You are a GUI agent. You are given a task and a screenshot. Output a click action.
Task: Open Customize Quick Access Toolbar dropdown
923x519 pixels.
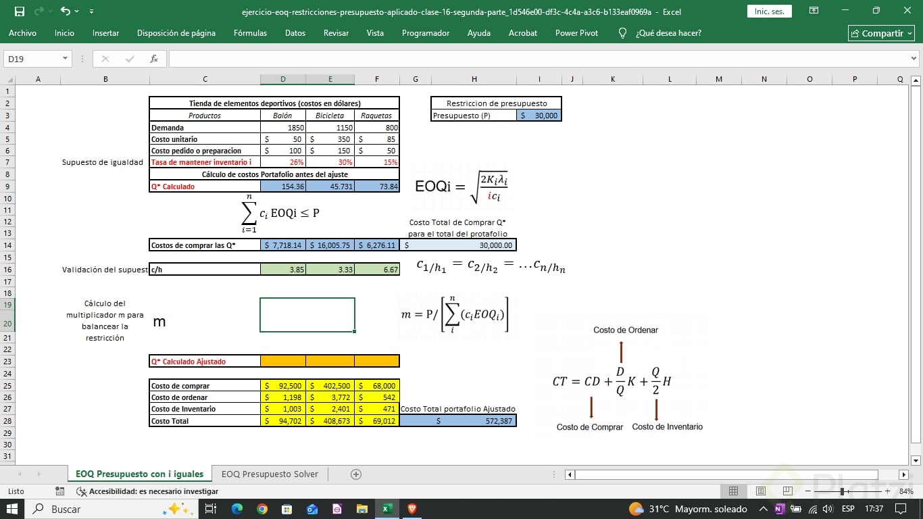[92, 11]
